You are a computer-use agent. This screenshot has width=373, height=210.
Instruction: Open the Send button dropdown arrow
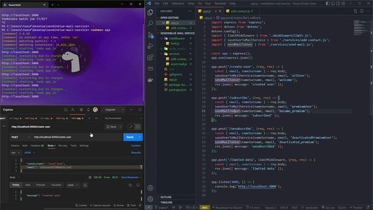pyautogui.click(x=140, y=137)
